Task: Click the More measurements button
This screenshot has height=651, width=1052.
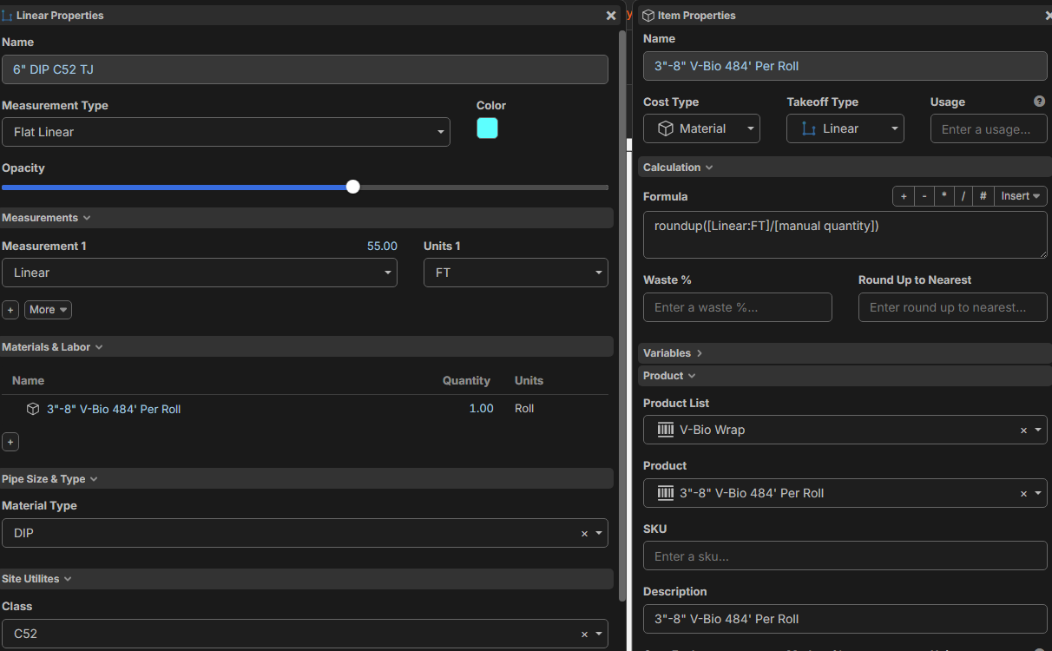Action: pyautogui.click(x=48, y=310)
